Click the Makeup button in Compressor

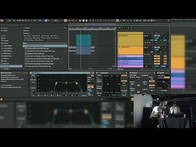pyautogui.click(x=124, y=76)
